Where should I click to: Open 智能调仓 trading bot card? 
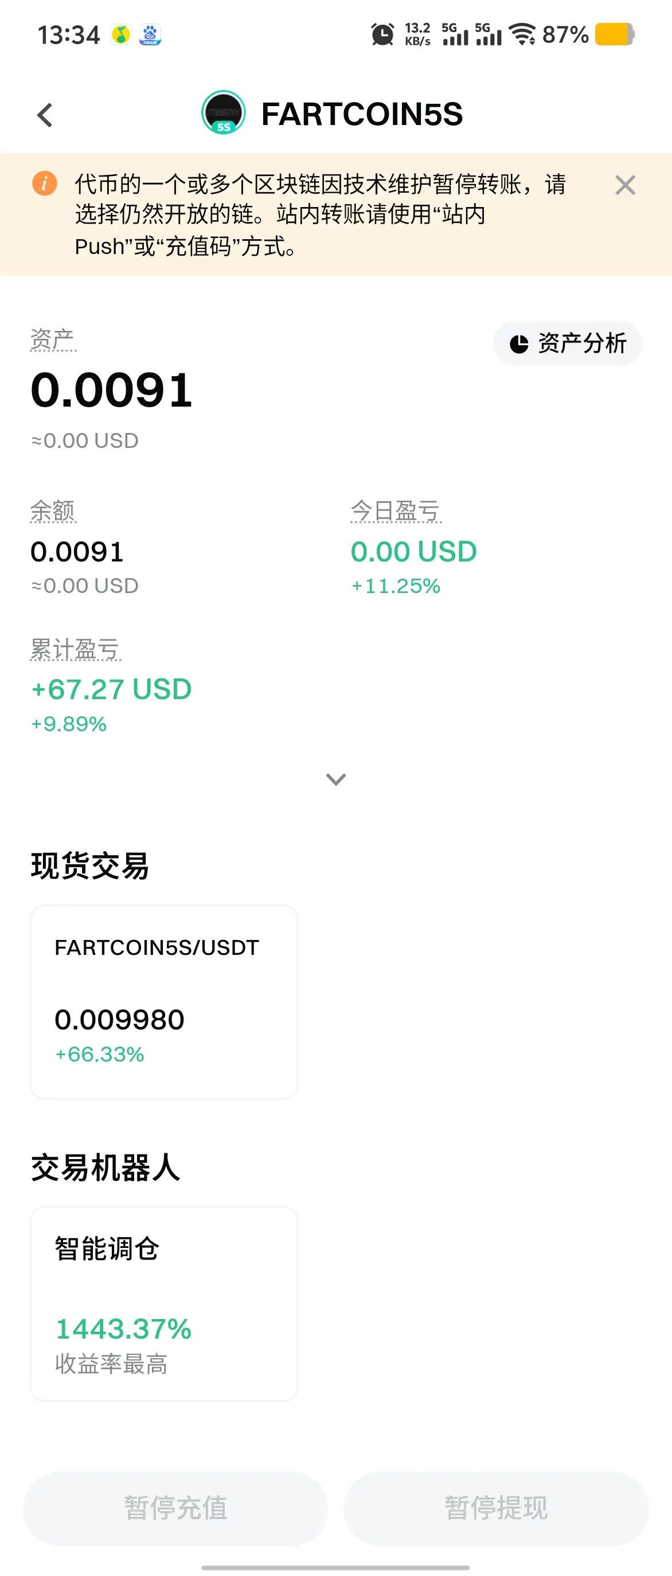point(164,1304)
